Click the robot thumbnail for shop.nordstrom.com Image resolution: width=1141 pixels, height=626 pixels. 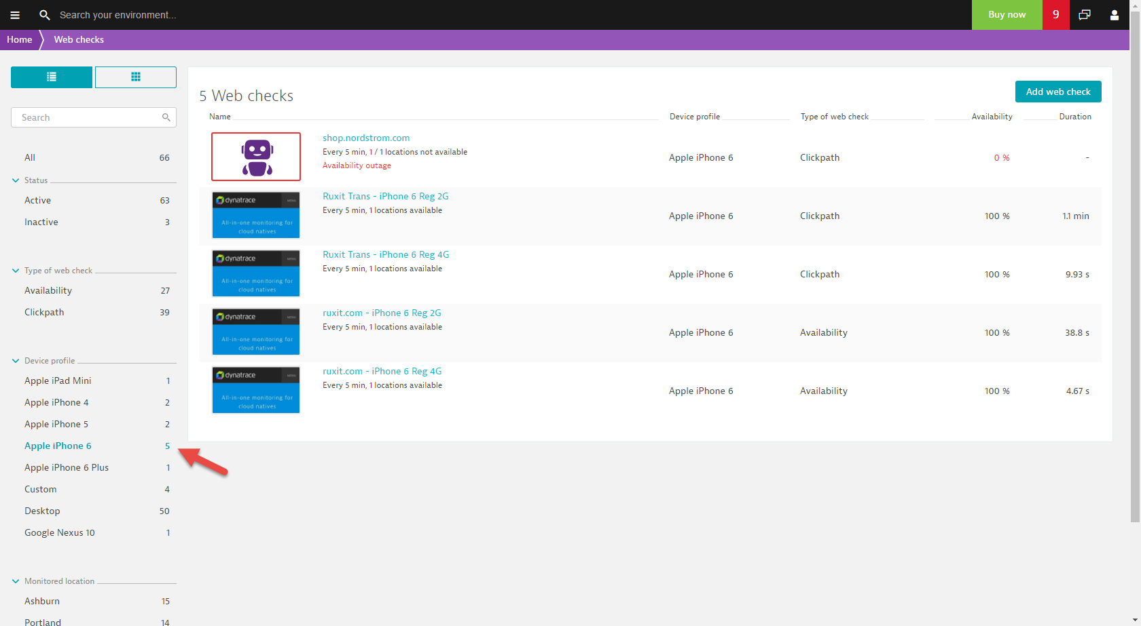click(256, 157)
